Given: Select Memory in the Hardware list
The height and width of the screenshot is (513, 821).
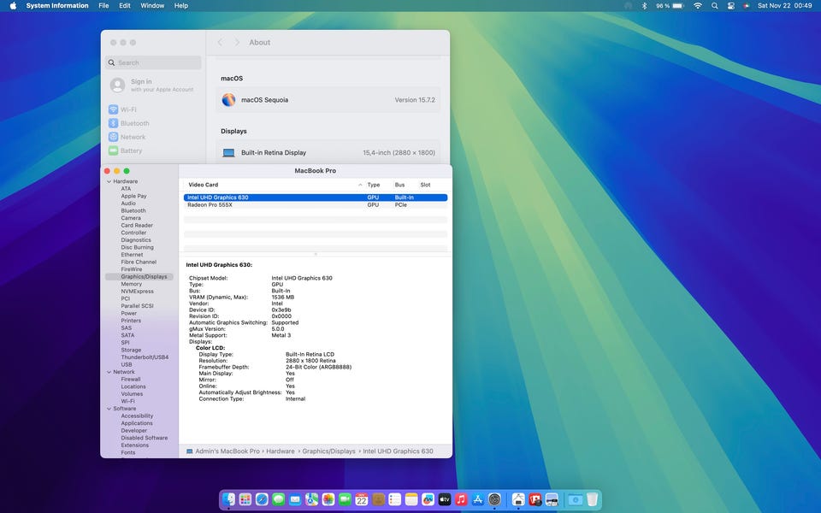Looking at the screenshot, I should point(131,284).
